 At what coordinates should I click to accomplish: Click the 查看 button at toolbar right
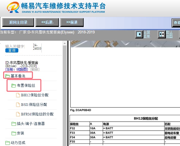[176, 23]
